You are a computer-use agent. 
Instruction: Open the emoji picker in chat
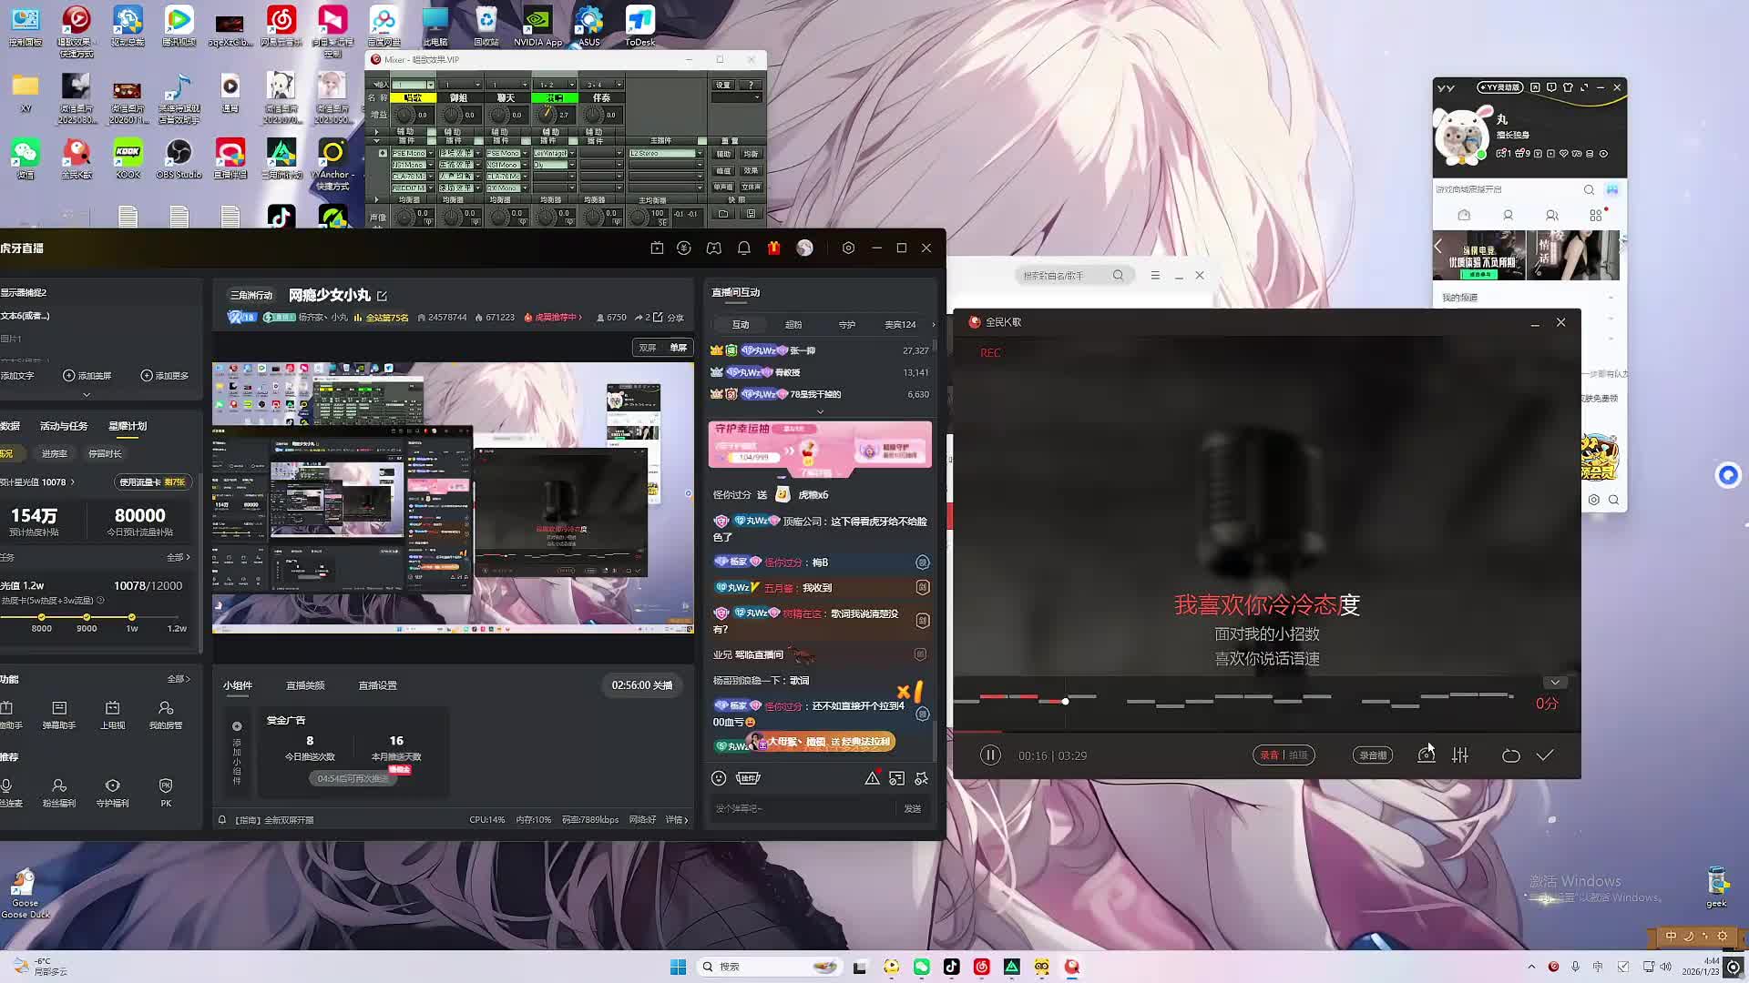coord(719,778)
